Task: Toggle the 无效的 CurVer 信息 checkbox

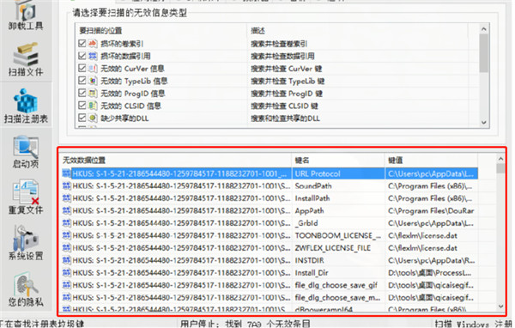Action: tap(82, 68)
